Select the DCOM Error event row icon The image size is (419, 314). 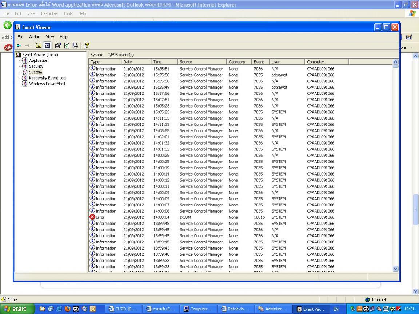coord(92,217)
